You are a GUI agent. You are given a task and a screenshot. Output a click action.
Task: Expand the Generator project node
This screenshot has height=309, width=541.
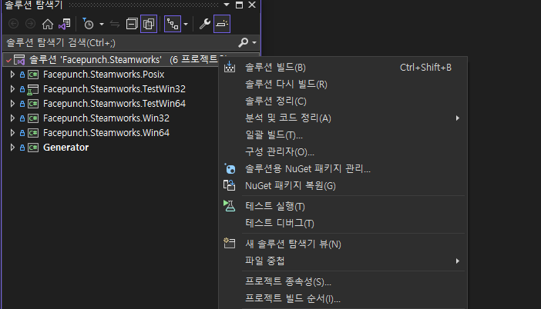click(12, 148)
